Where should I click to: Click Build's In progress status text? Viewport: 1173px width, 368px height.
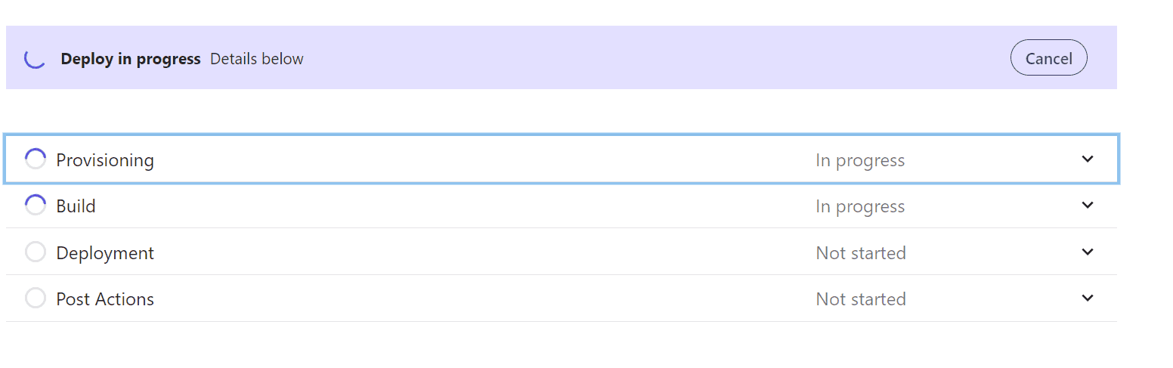pyautogui.click(x=860, y=206)
